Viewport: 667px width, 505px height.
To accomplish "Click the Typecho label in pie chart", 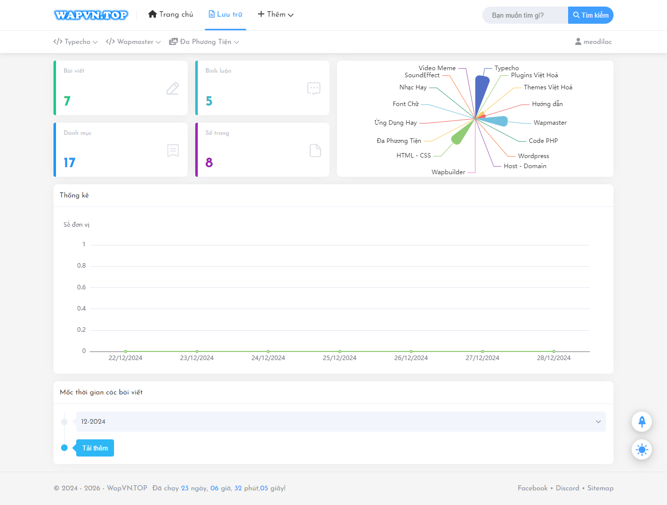I will pos(507,68).
